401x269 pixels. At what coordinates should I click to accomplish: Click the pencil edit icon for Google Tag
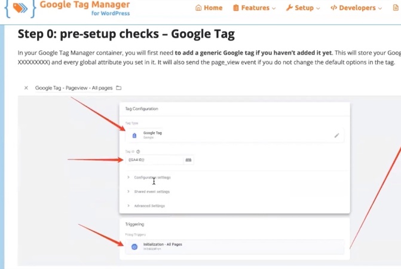pyautogui.click(x=336, y=136)
